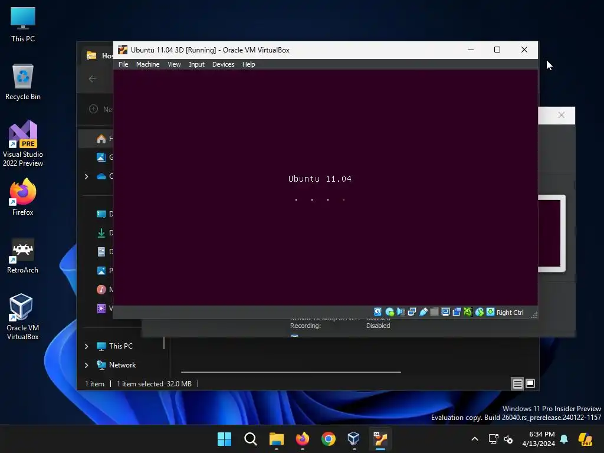Open the Windows Start menu
604x453 pixels.
[224, 439]
